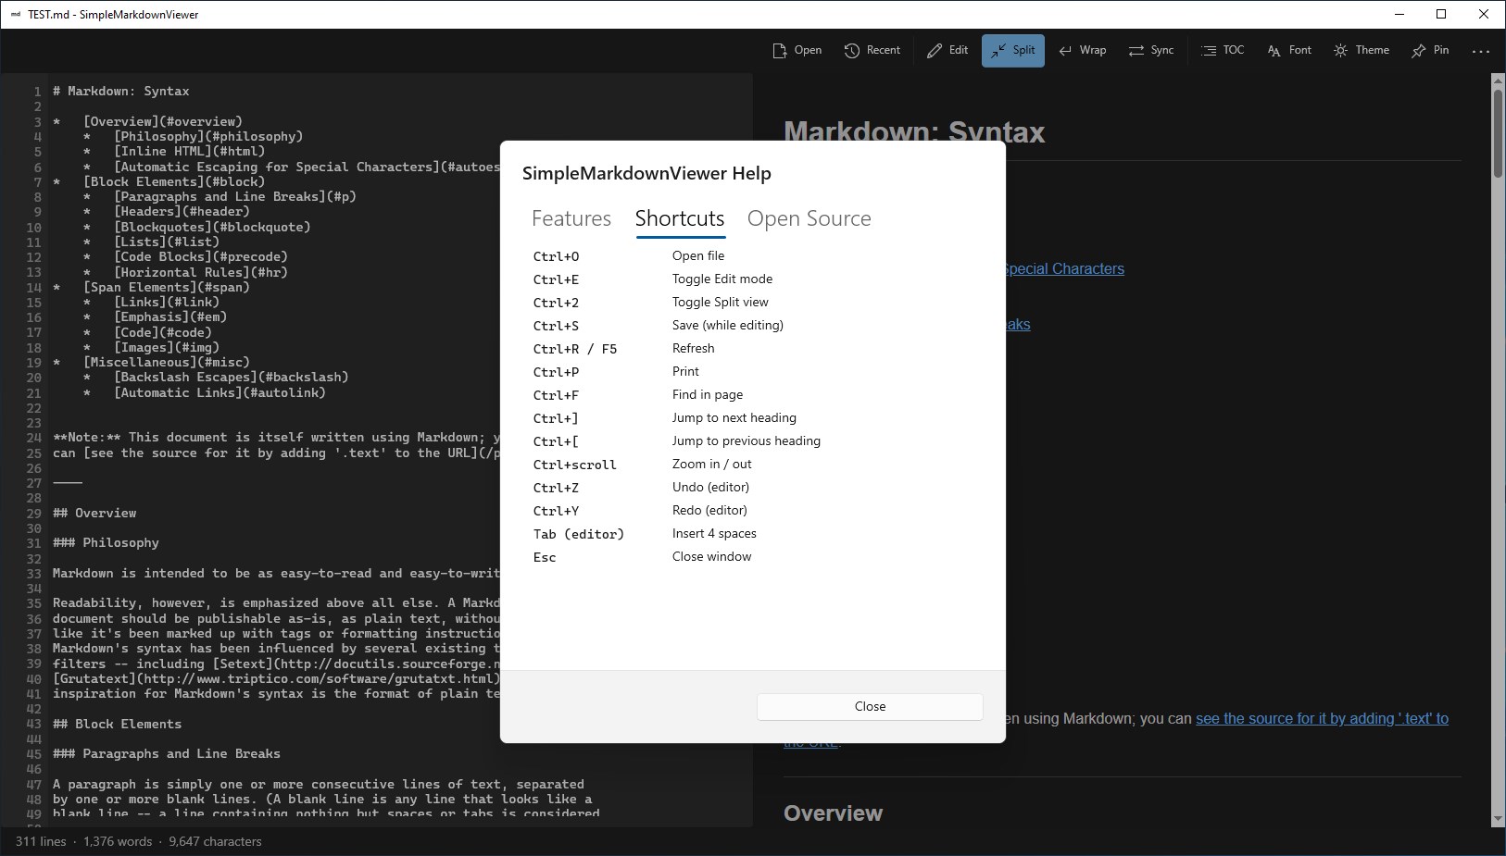Click 'Toggle Split view' description
This screenshot has width=1506, height=856.
(x=721, y=302)
